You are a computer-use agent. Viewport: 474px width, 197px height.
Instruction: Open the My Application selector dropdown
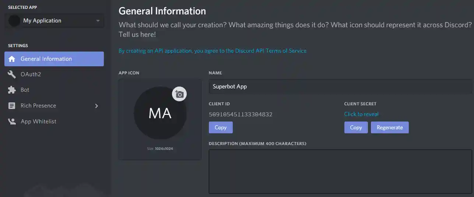[x=54, y=21]
